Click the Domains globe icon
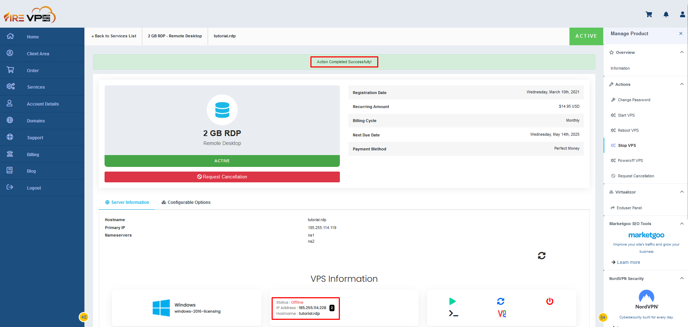This screenshot has width=688, height=327. 10,120
